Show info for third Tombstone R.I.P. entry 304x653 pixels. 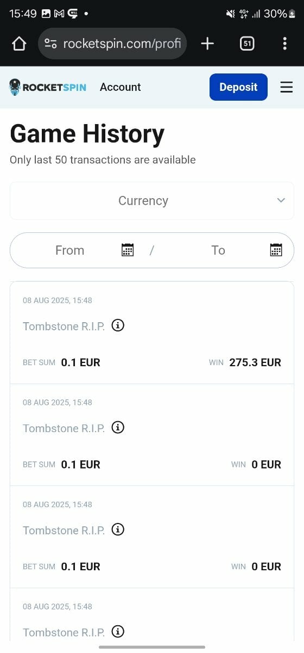[x=118, y=529]
